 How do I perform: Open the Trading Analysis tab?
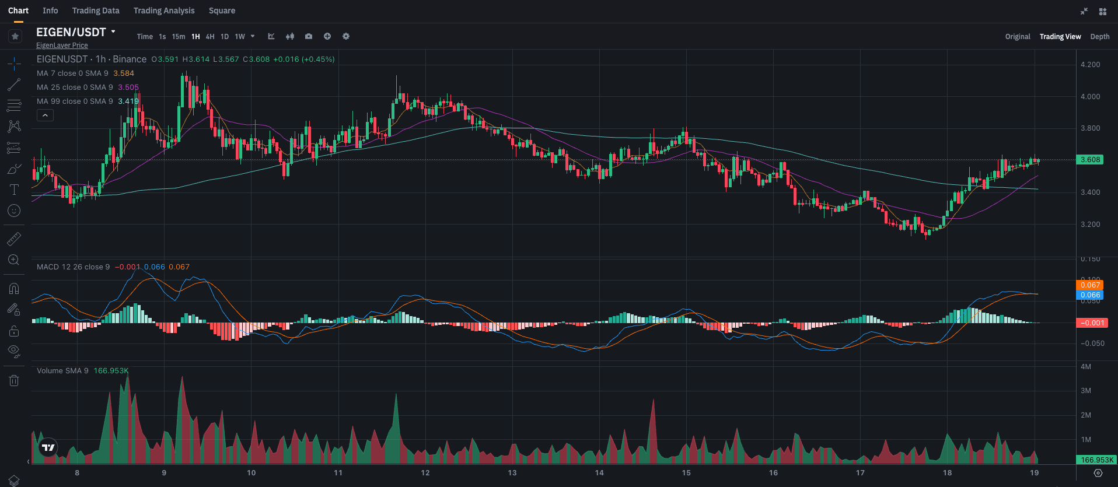coord(164,10)
